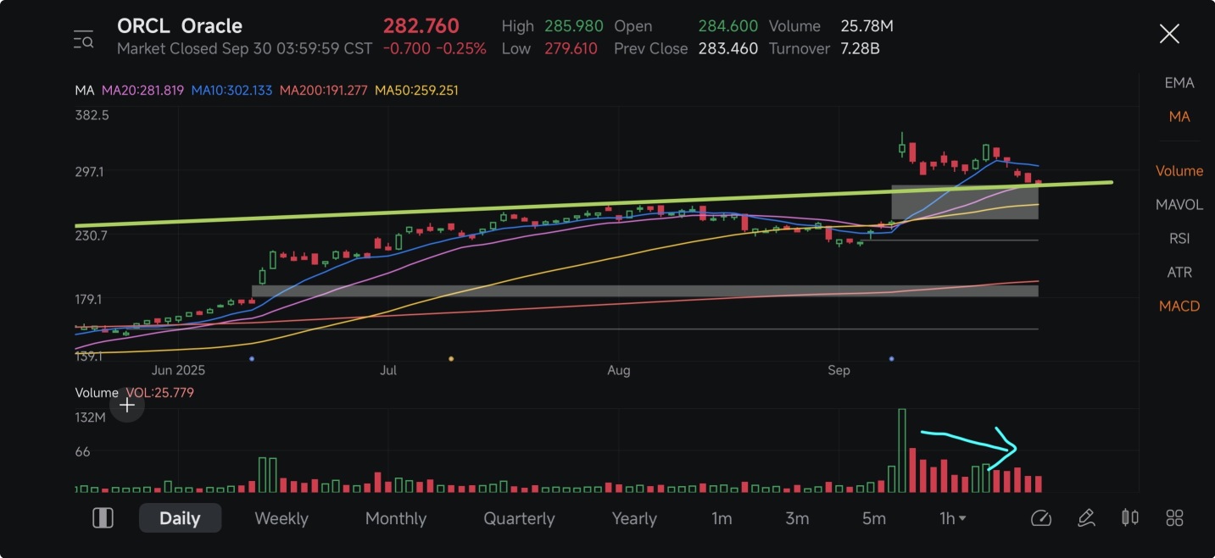Switch to the Monthly timeframe tab
1215x558 pixels.
pos(396,518)
